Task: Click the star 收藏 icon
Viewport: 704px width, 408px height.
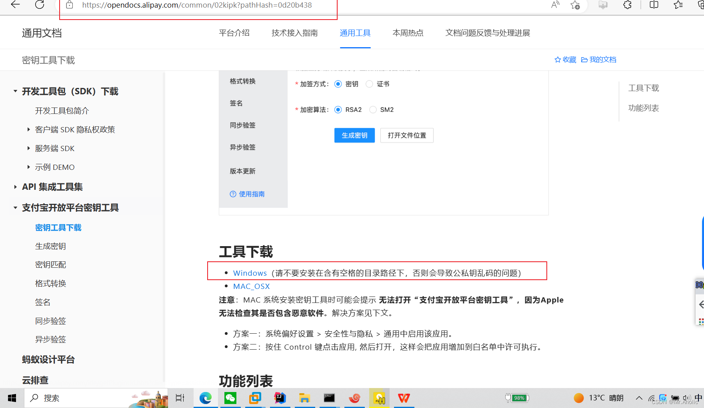Action: [x=565, y=60]
